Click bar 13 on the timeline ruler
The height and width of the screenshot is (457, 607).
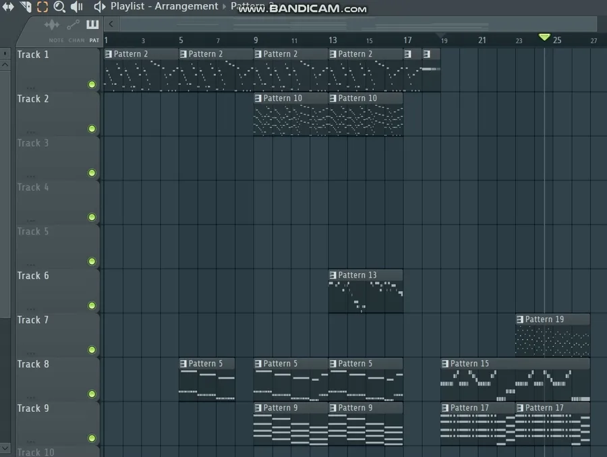click(333, 40)
